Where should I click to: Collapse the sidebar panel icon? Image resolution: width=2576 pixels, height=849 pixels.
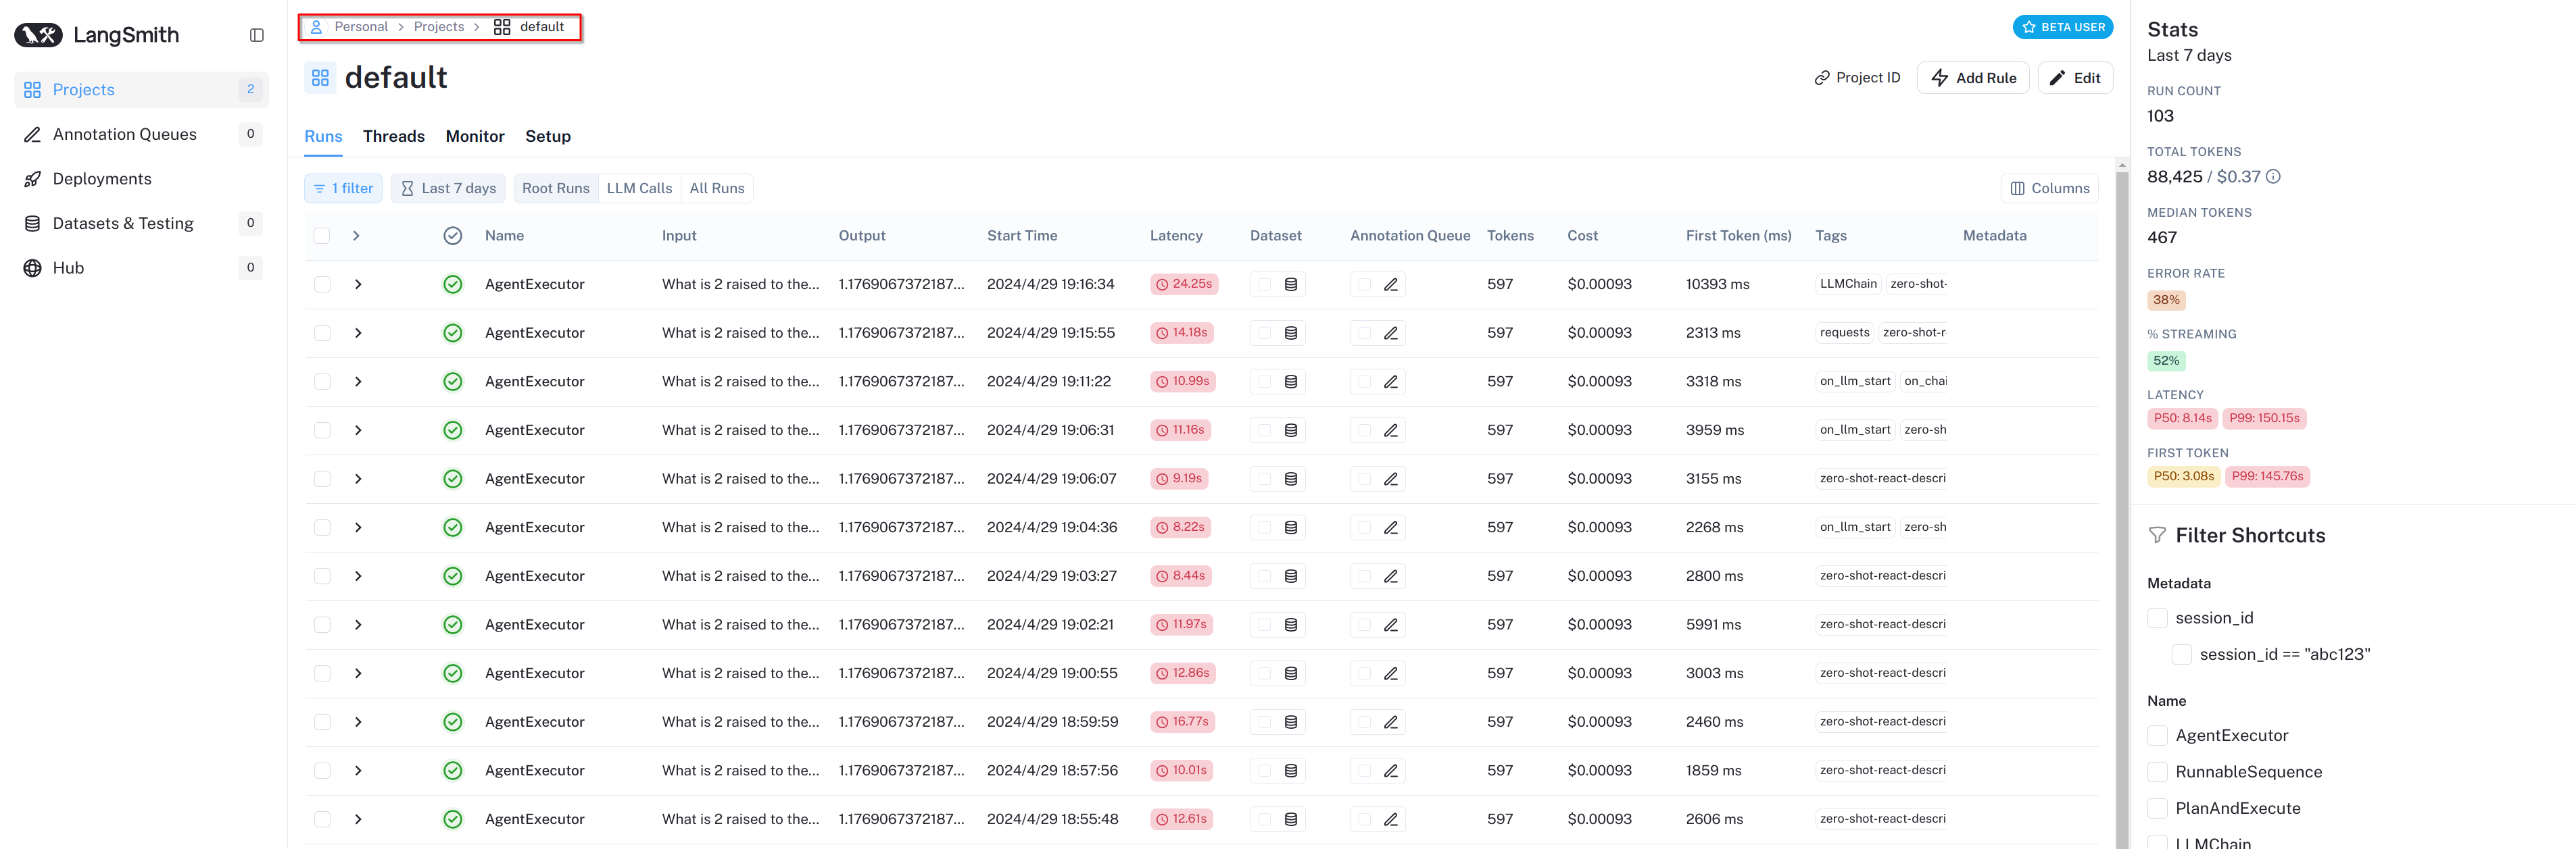click(256, 35)
